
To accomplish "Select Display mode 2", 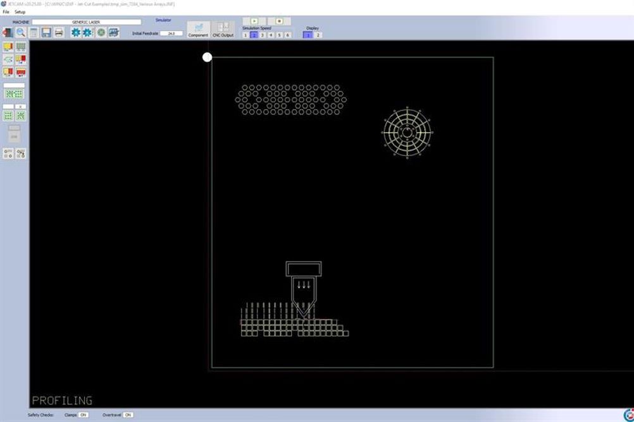I will pos(318,35).
